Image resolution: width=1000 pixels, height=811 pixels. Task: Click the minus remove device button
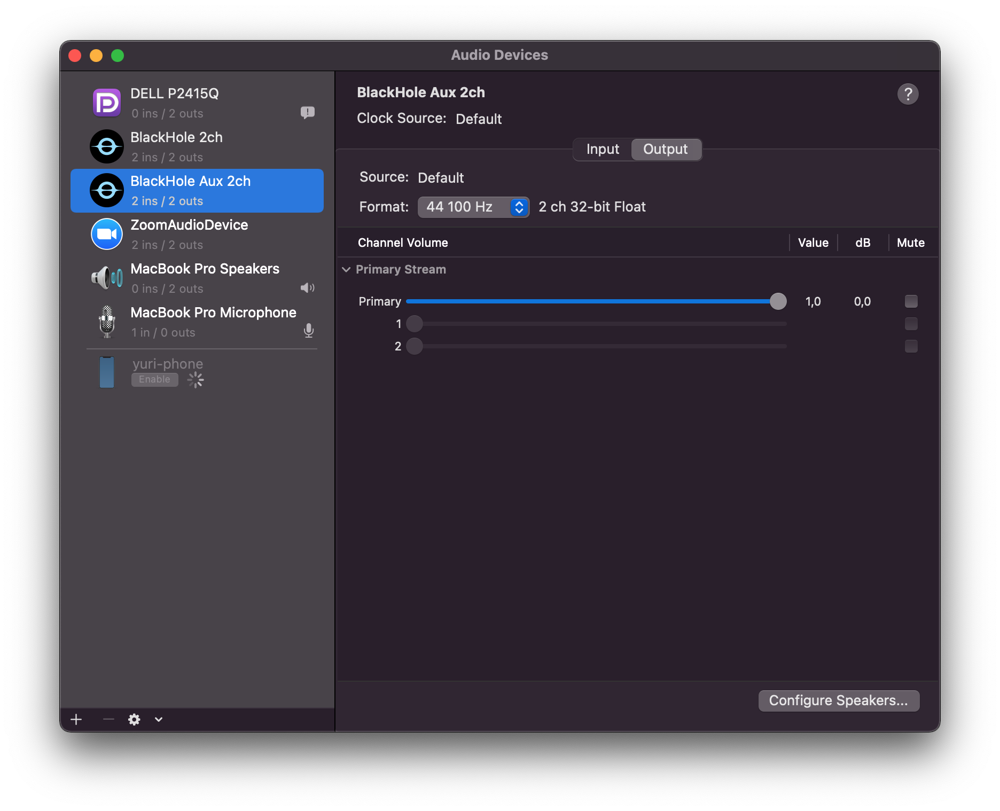[108, 720]
